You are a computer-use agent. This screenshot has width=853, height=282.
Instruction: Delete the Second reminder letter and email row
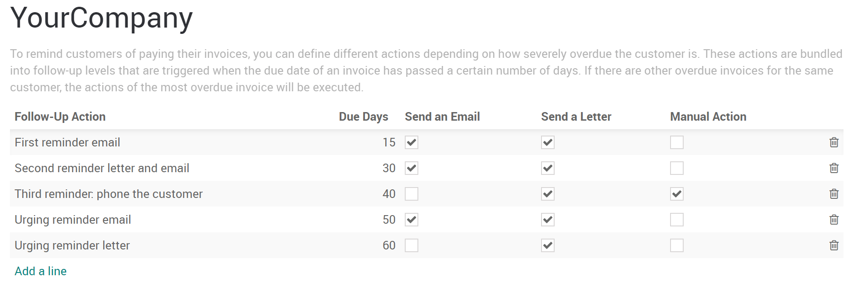tap(834, 168)
